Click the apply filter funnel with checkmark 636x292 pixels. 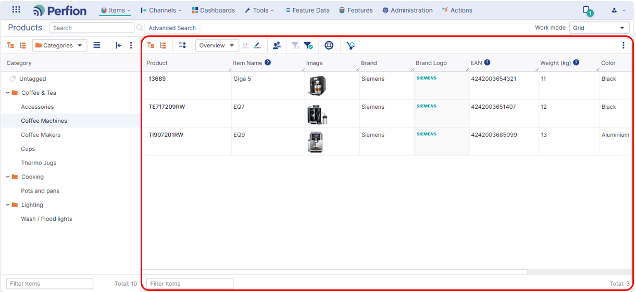[308, 45]
